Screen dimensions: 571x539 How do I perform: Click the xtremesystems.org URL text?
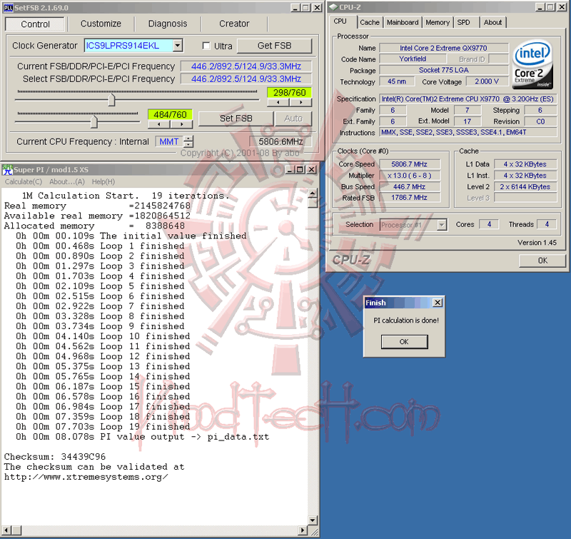click(x=86, y=477)
